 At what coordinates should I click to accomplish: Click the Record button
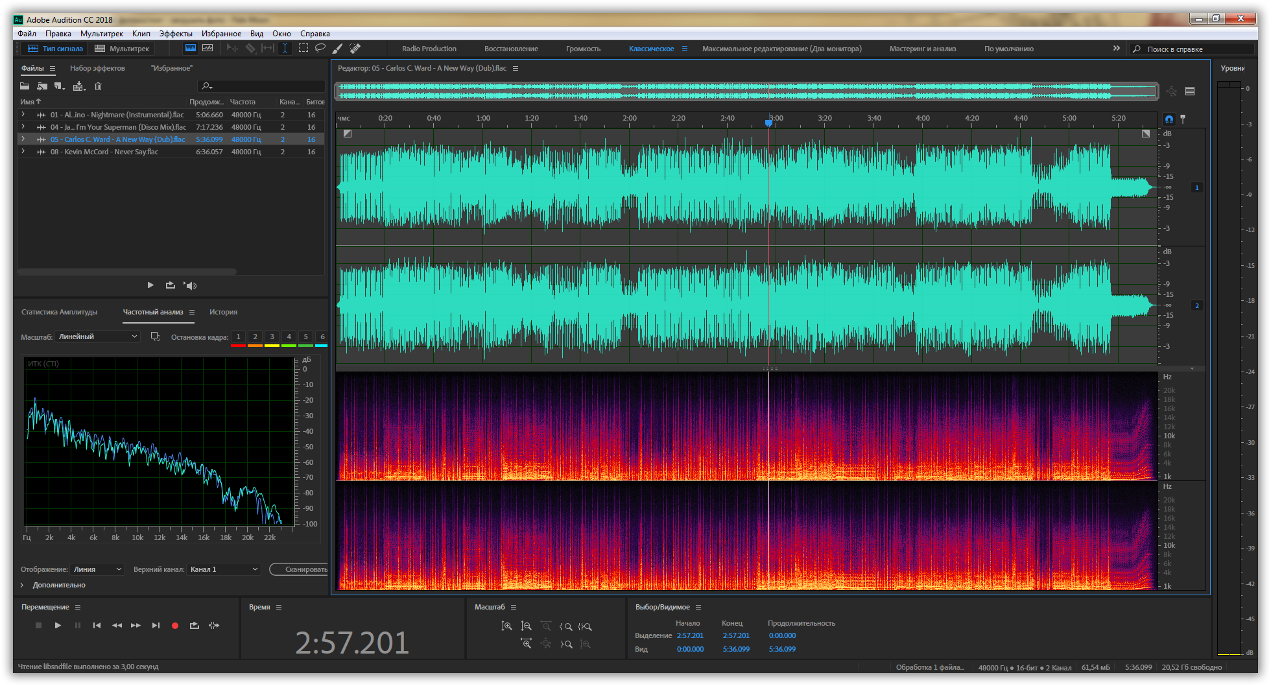(175, 626)
